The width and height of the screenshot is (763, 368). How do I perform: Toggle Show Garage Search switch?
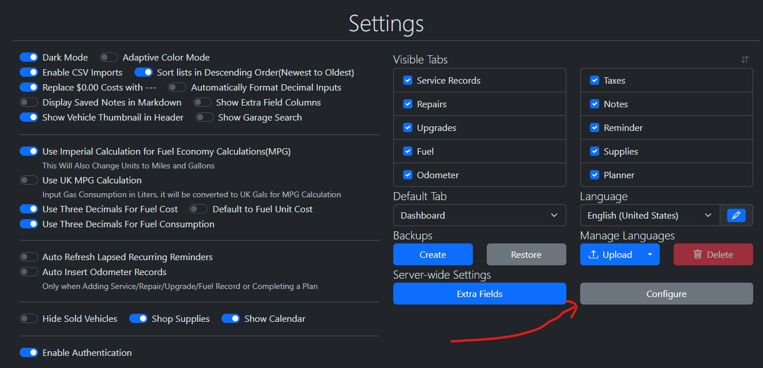204,118
